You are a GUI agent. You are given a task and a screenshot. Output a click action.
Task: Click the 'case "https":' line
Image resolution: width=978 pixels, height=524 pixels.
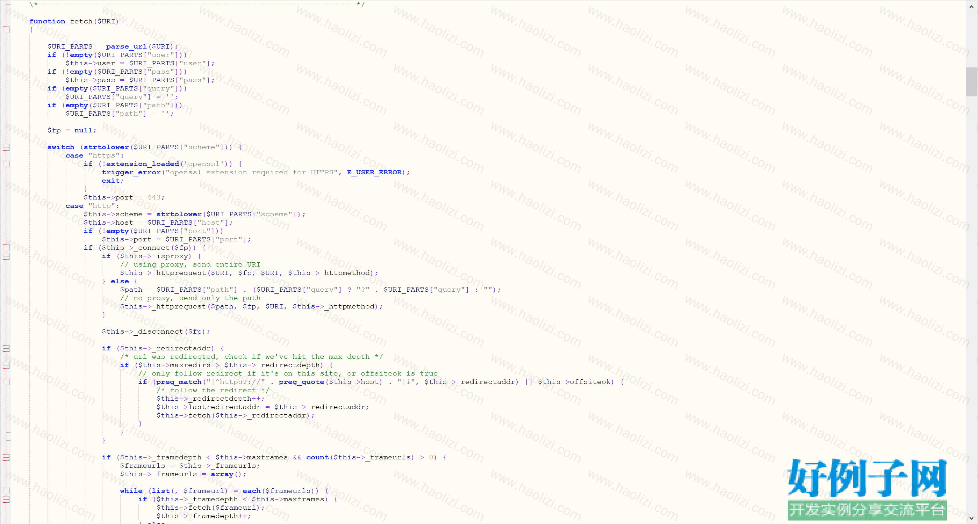94,155
